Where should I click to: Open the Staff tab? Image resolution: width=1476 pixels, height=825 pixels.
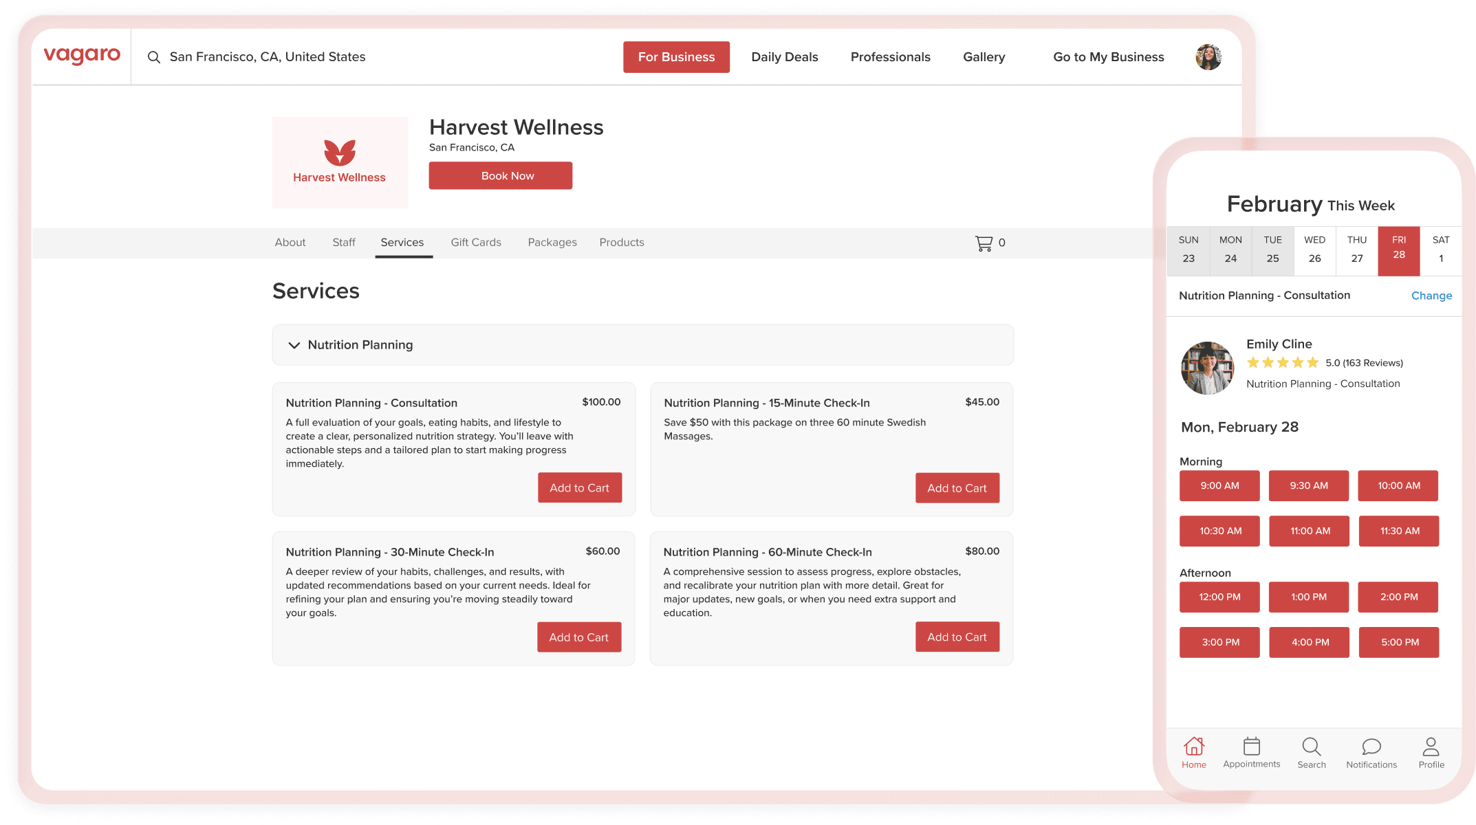[x=343, y=242]
